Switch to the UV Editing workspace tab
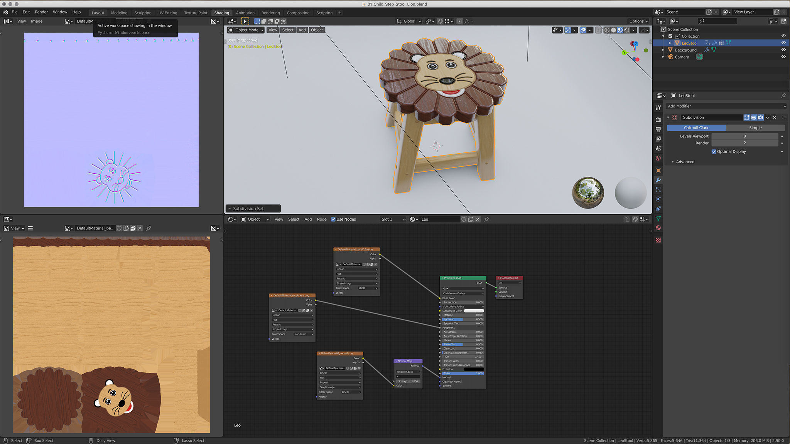The image size is (790, 444). click(x=167, y=13)
